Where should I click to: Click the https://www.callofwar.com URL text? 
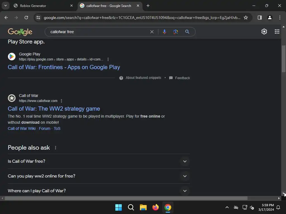pos(38,101)
